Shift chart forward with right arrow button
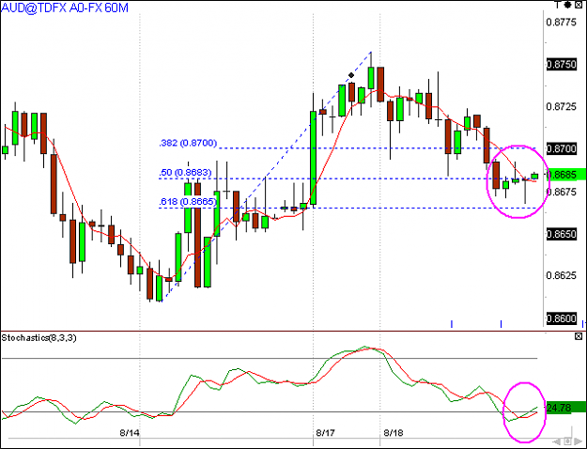587x449 pixels. [x=577, y=441]
